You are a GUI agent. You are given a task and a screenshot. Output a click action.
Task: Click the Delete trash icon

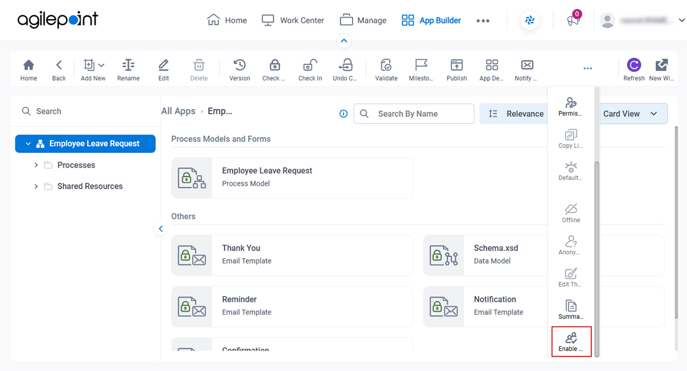coord(199,70)
